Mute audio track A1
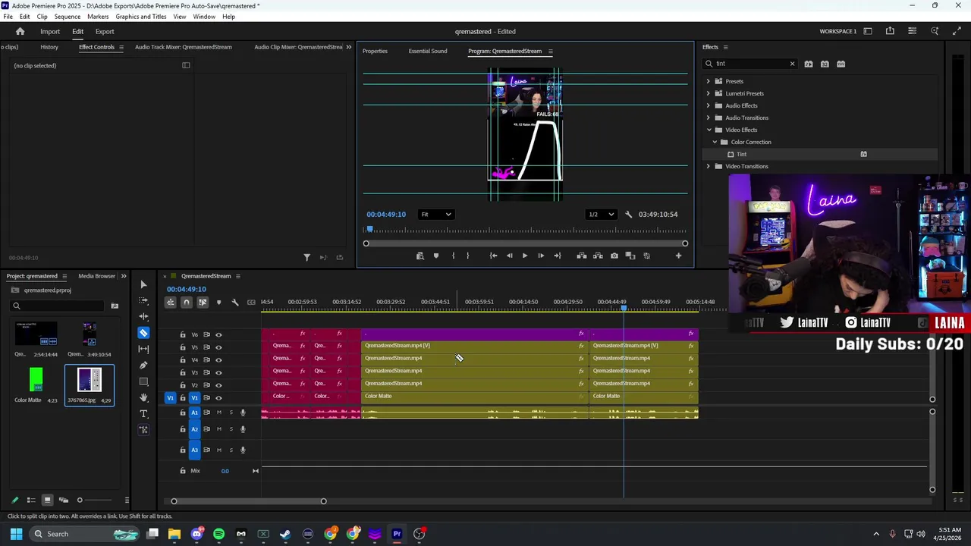971x546 pixels. [x=219, y=413]
